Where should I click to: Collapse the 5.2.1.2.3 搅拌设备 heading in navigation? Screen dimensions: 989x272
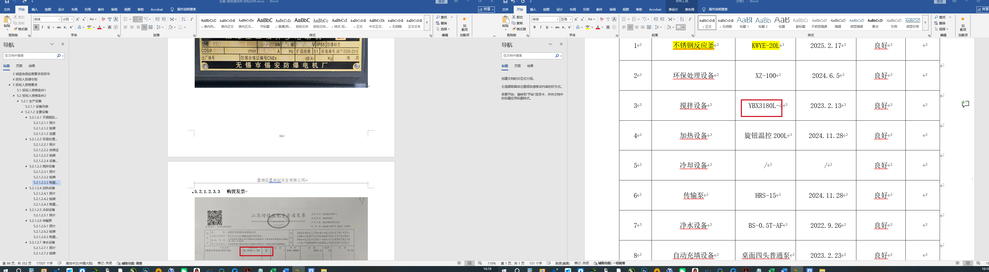pos(26,166)
